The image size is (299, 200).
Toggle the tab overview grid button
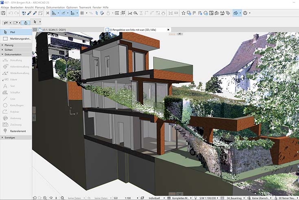point(35,30)
